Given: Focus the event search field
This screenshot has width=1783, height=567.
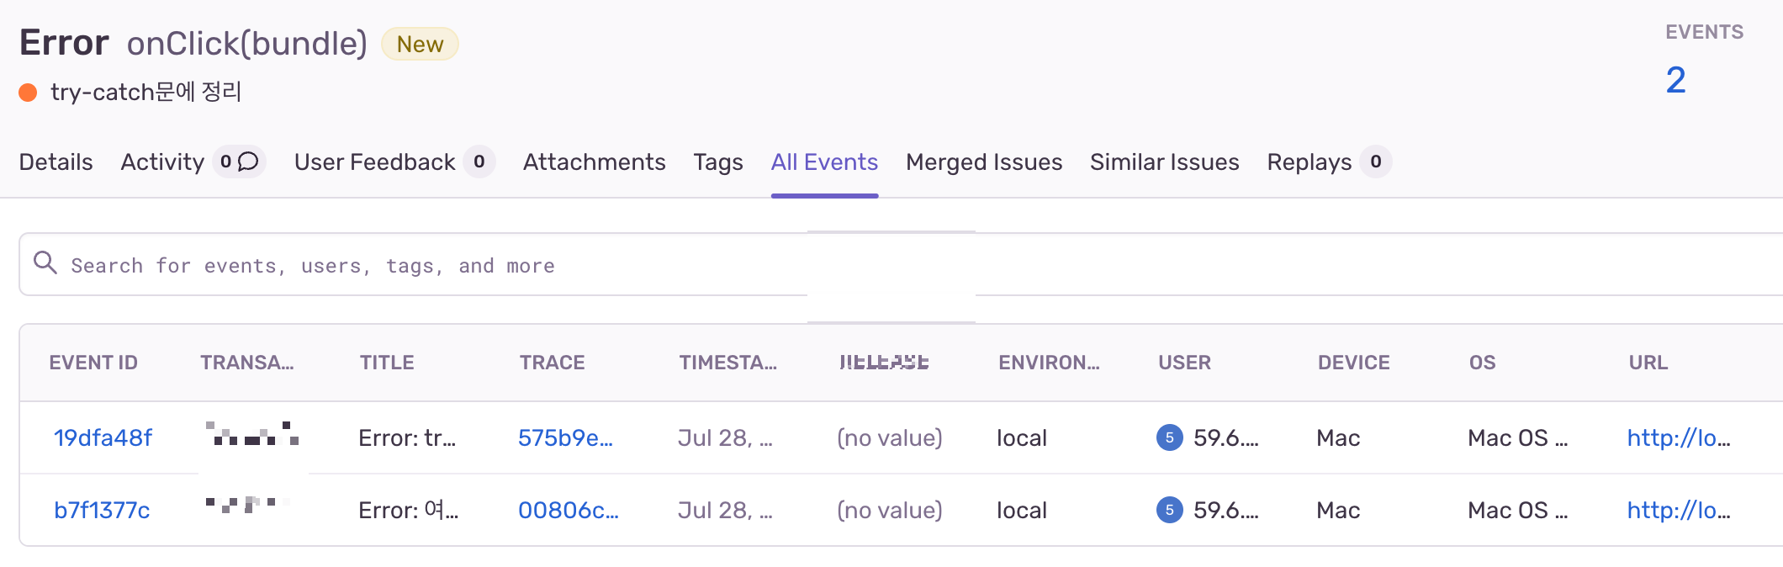Looking at the screenshot, I should coord(900,264).
